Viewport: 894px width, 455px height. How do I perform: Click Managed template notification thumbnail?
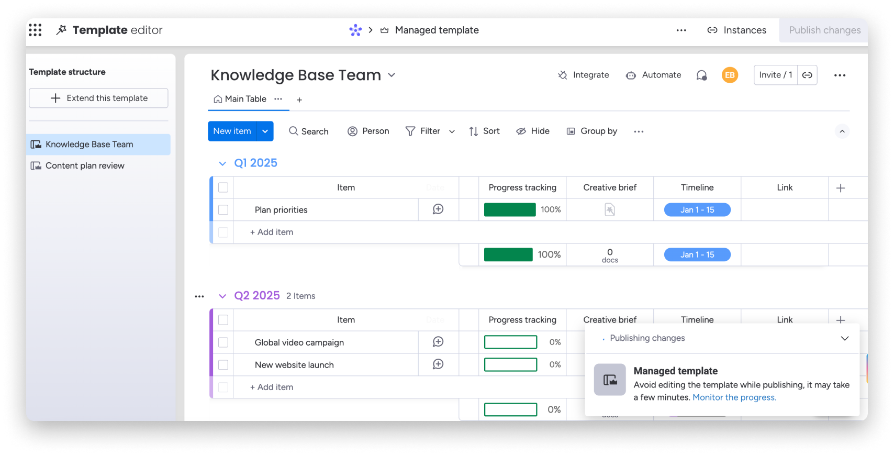(x=610, y=380)
